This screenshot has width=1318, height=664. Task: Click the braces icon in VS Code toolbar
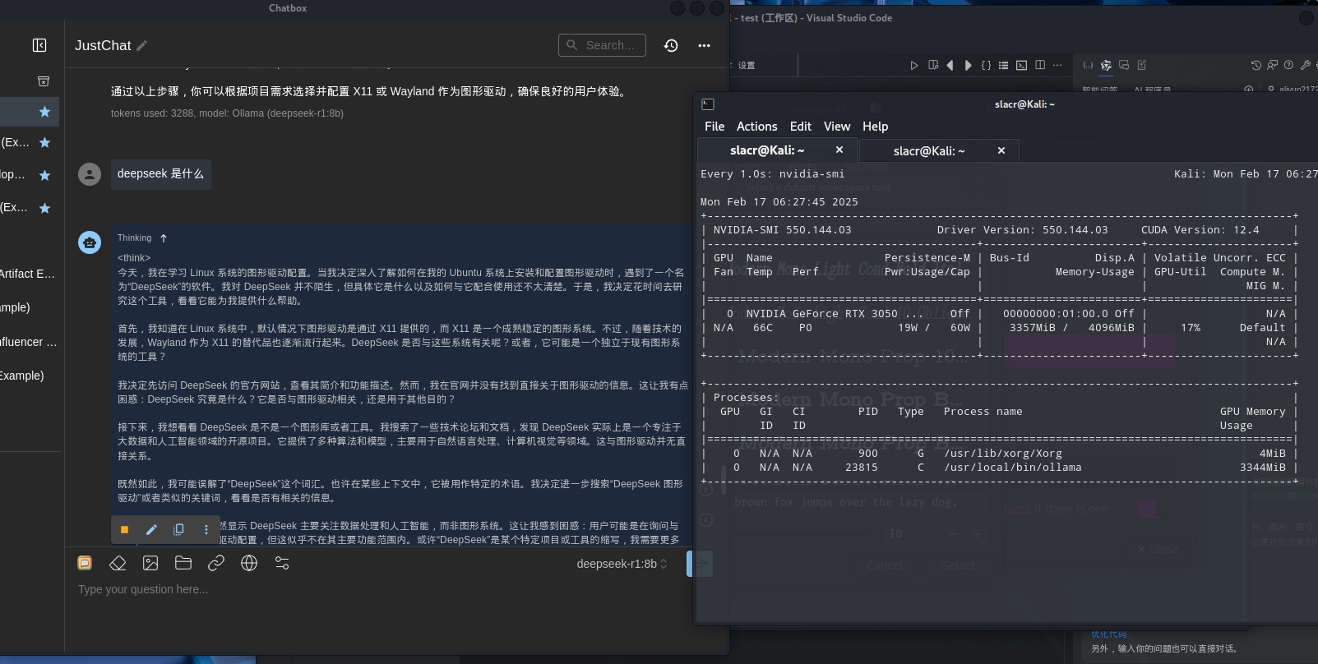[x=986, y=65]
